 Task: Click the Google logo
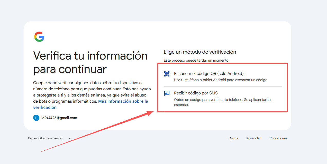click(39, 37)
